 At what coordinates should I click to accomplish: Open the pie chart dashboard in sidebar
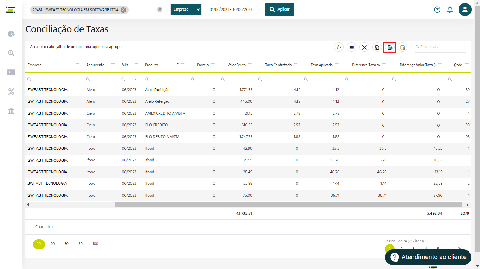11,34
